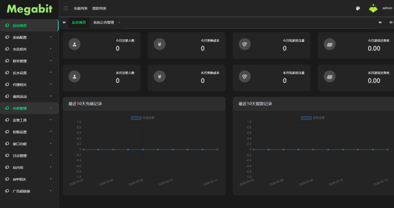Switch to the 系统公告管理 tab
394x208 pixels.
[103, 23]
